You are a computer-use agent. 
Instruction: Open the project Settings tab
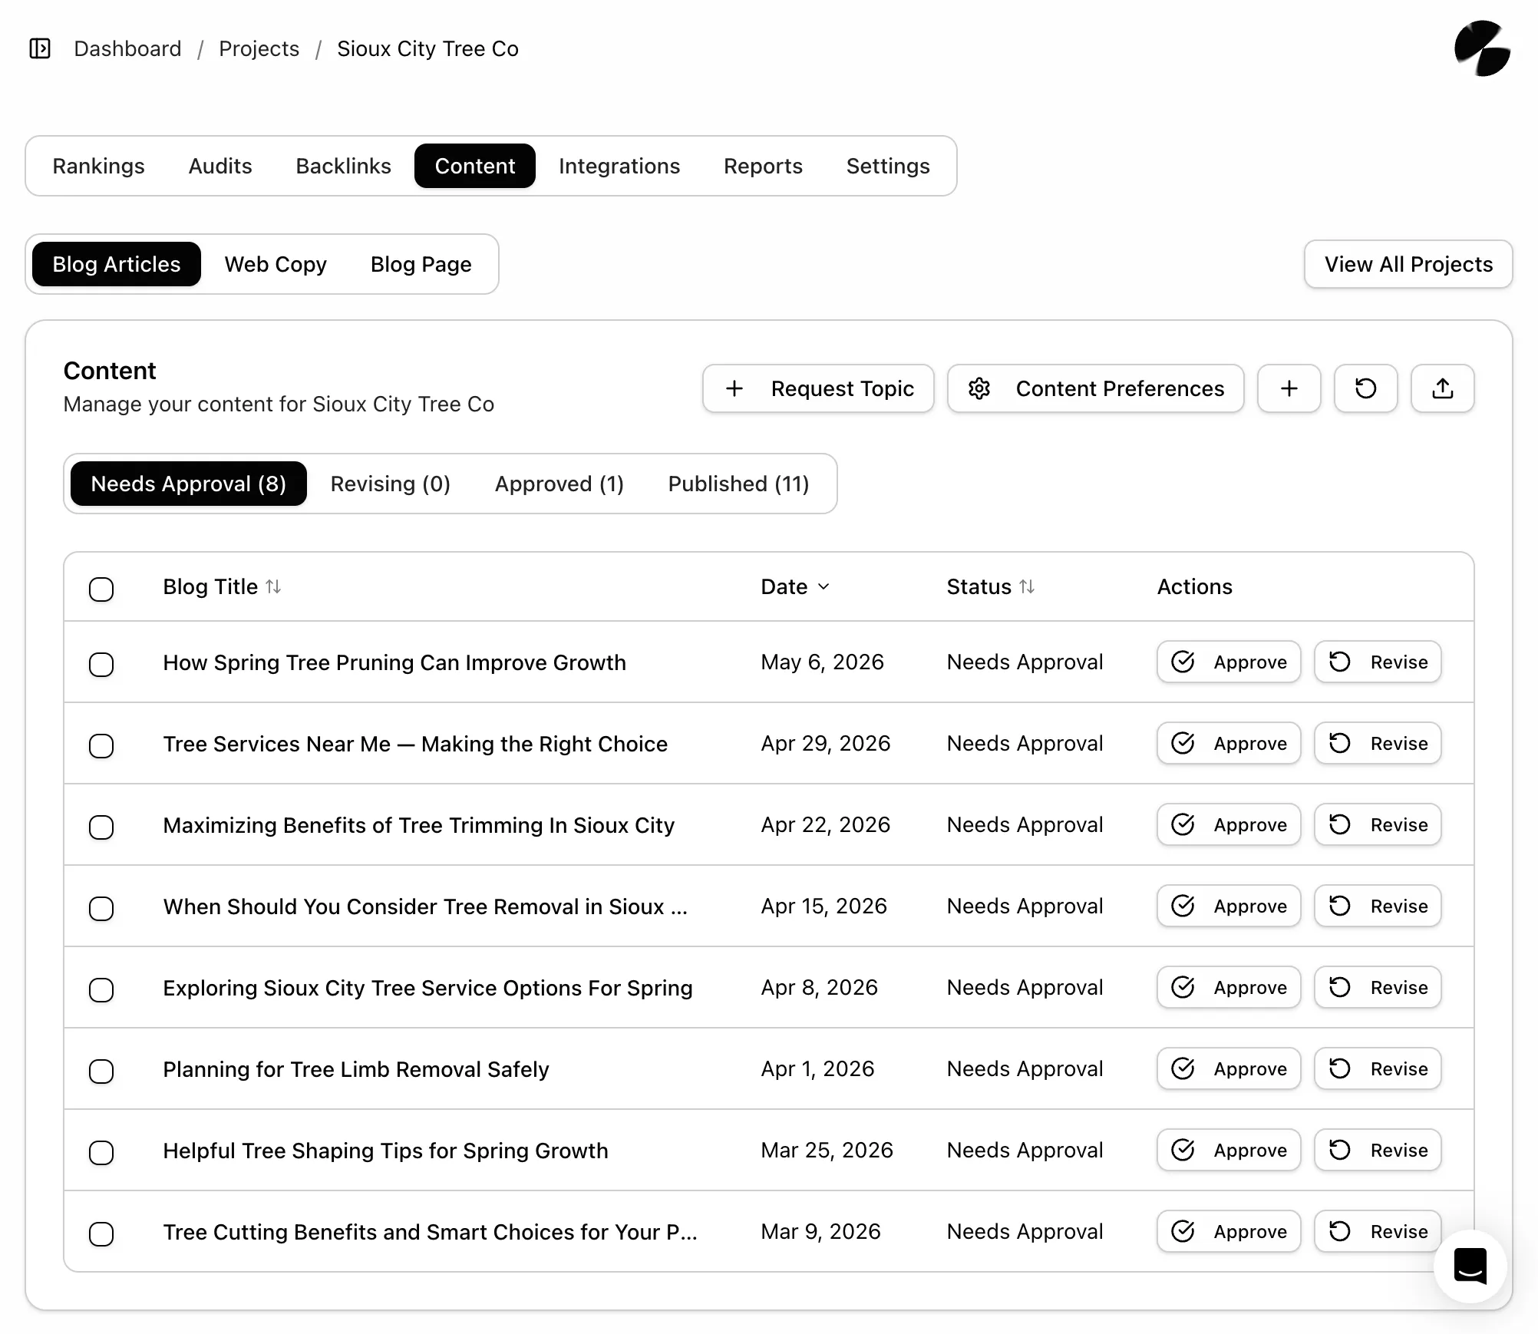coord(888,166)
